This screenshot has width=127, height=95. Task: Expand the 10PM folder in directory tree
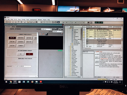69,49
